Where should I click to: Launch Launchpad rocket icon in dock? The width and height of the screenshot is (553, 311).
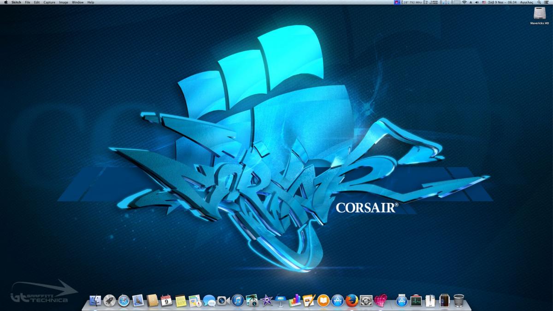[x=109, y=301]
